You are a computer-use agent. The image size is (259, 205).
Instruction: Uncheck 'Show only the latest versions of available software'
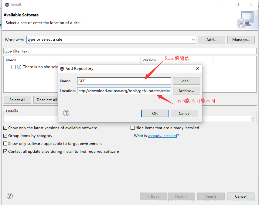tap(5, 128)
